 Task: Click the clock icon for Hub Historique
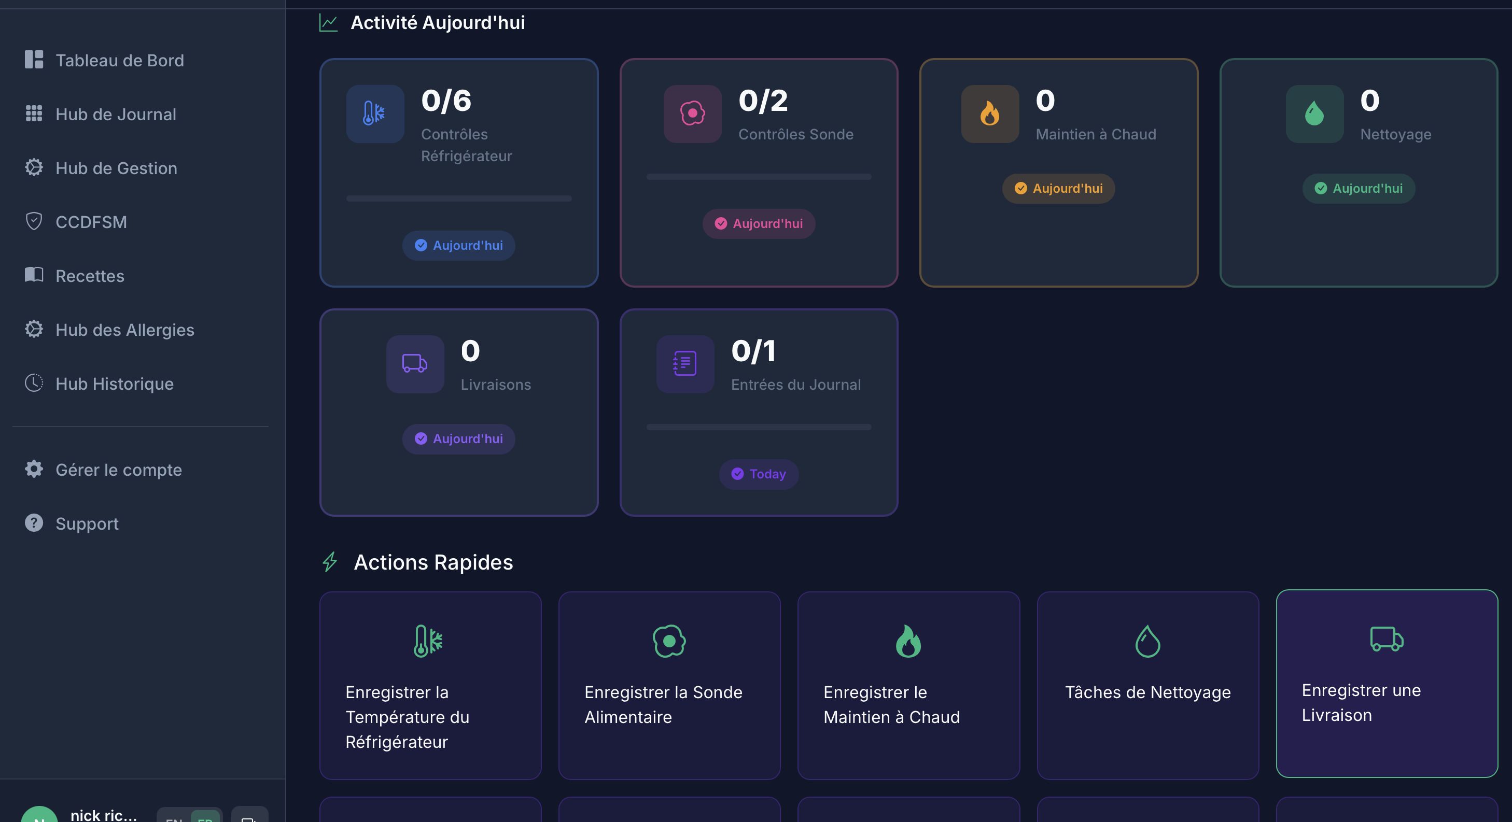[34, 383]
